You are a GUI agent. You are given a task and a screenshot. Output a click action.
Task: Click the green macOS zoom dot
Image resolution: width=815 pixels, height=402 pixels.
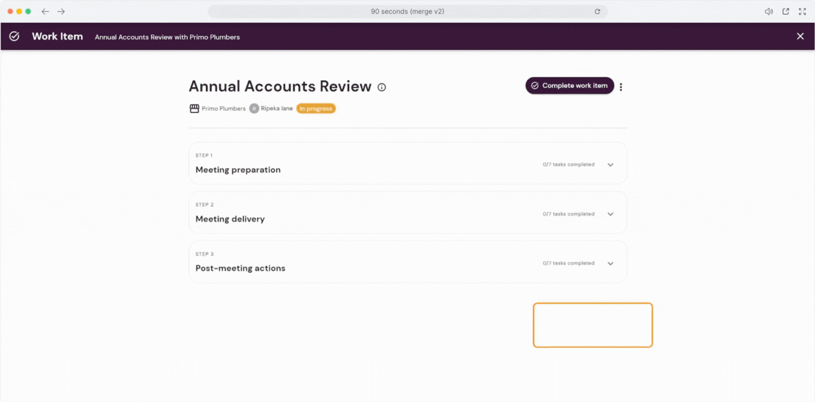(28, 11)
